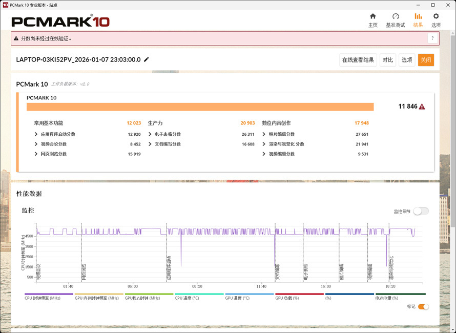The image size is (456, 333).
Task: Click the 视频会议 timeline marker
Action: point(38,272)
